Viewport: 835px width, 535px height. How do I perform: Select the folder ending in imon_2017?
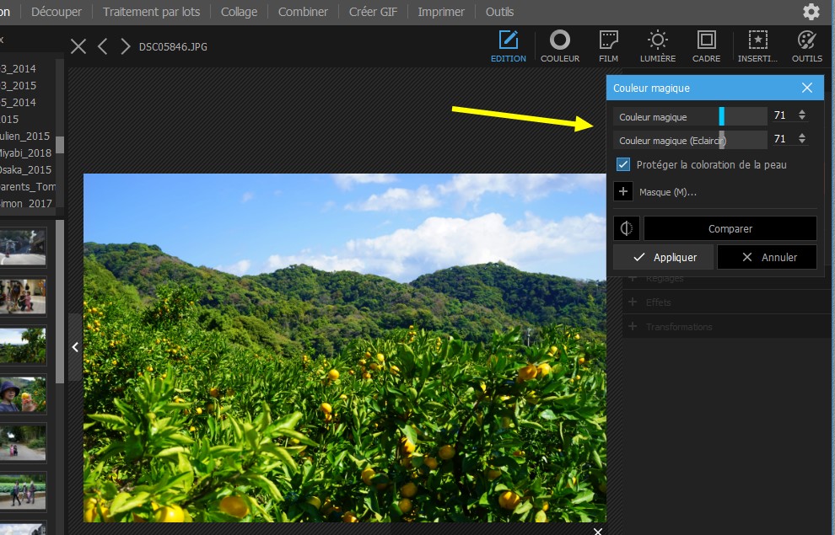click(27, 203)
